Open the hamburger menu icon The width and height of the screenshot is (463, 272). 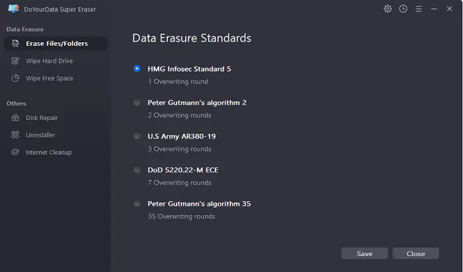(x=419, y=9)
